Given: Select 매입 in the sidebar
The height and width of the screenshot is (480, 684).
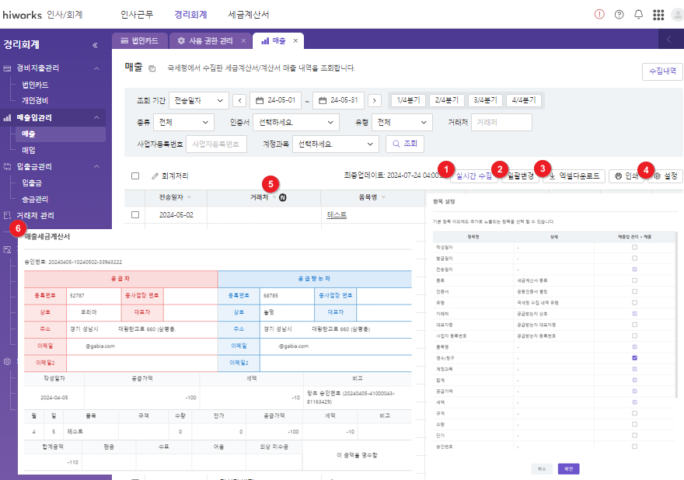Looking at the screenshot, I should click(29, 151).
